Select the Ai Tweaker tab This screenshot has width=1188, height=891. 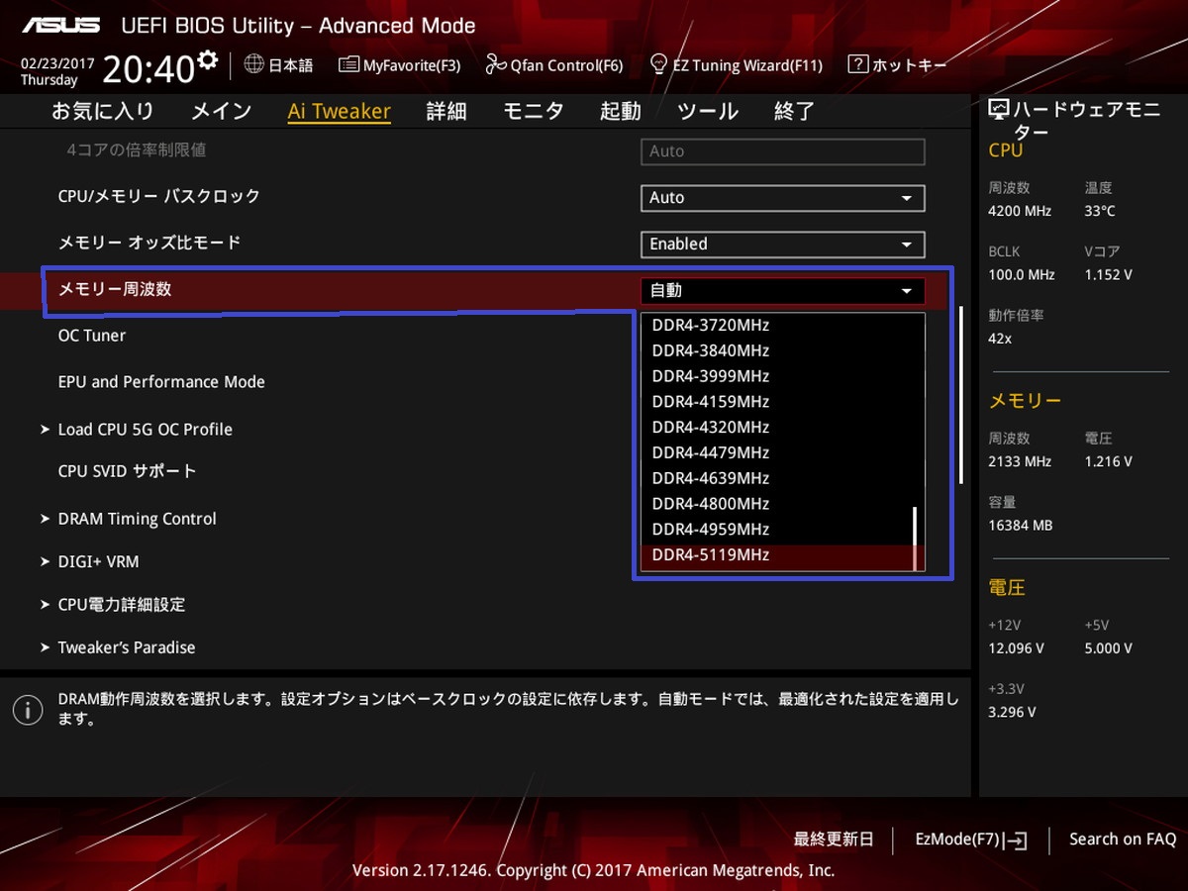coord(339,111)
